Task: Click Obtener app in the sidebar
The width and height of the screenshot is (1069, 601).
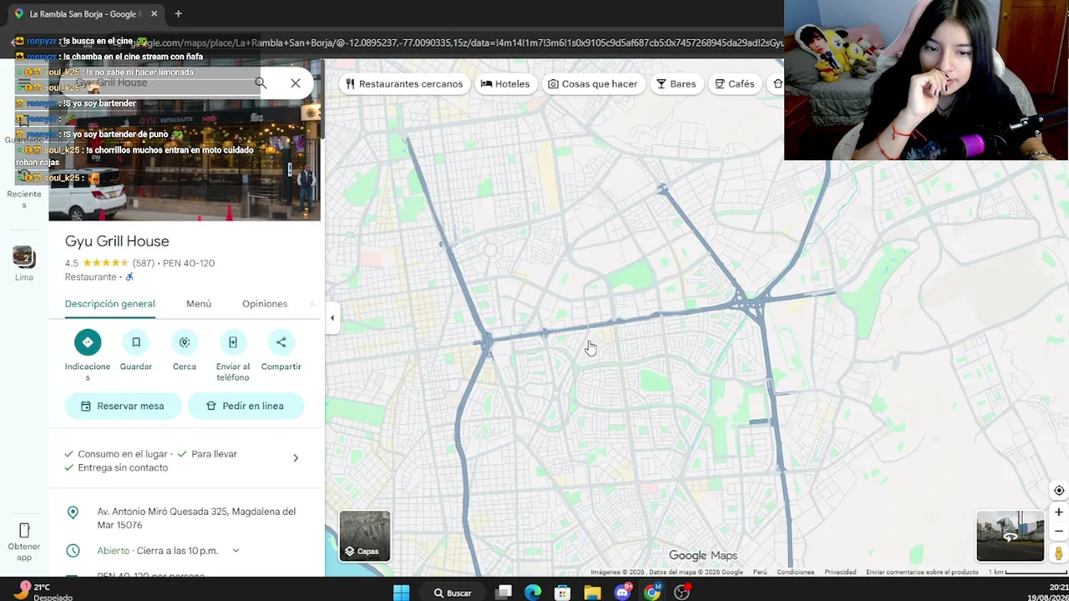Action: coord(24,541)
